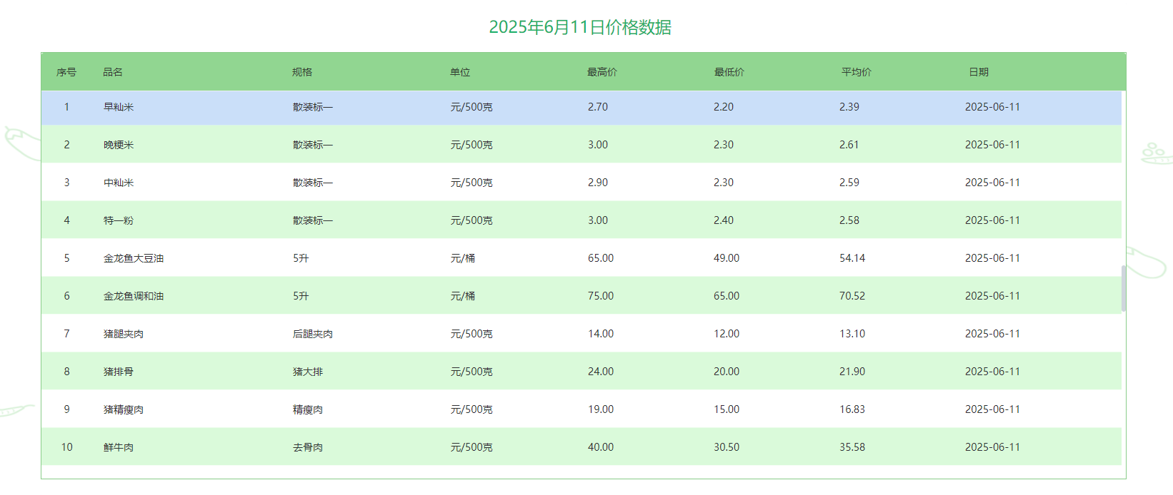Select the 猪腿夹肉 row name cell
1173x495 pixels.
pos(124,334)
